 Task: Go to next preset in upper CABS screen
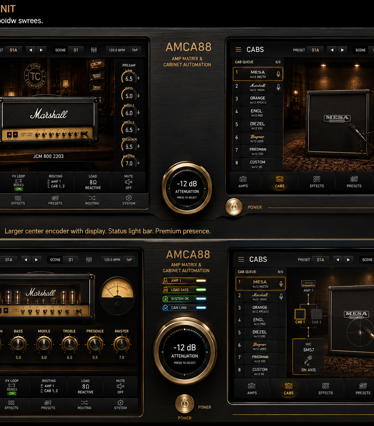coord(342,50)
